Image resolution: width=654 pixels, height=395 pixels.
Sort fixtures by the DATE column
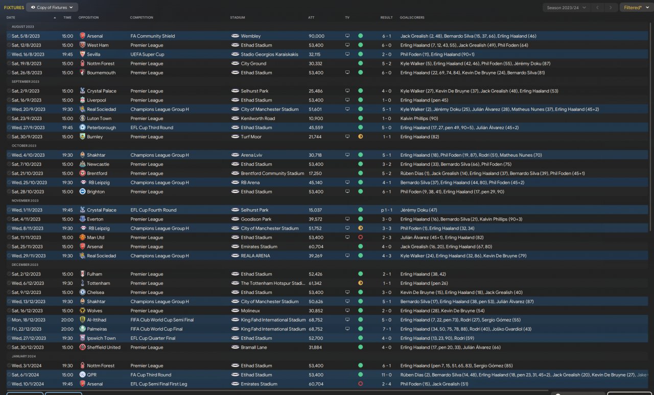pyautogui.click(x=11, y=18)
